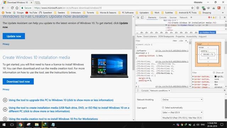
Task: Open the Network panel tab
Action: [183, 17]
